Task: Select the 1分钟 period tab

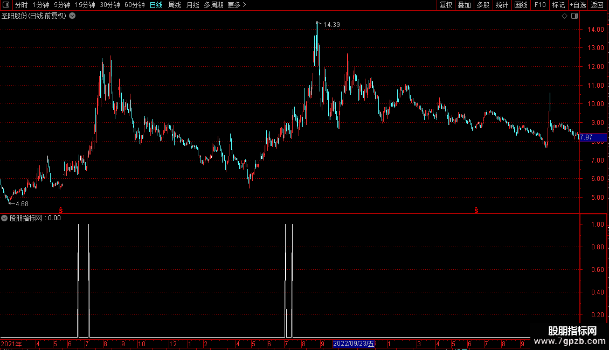Action: click(x=41, y=5)
